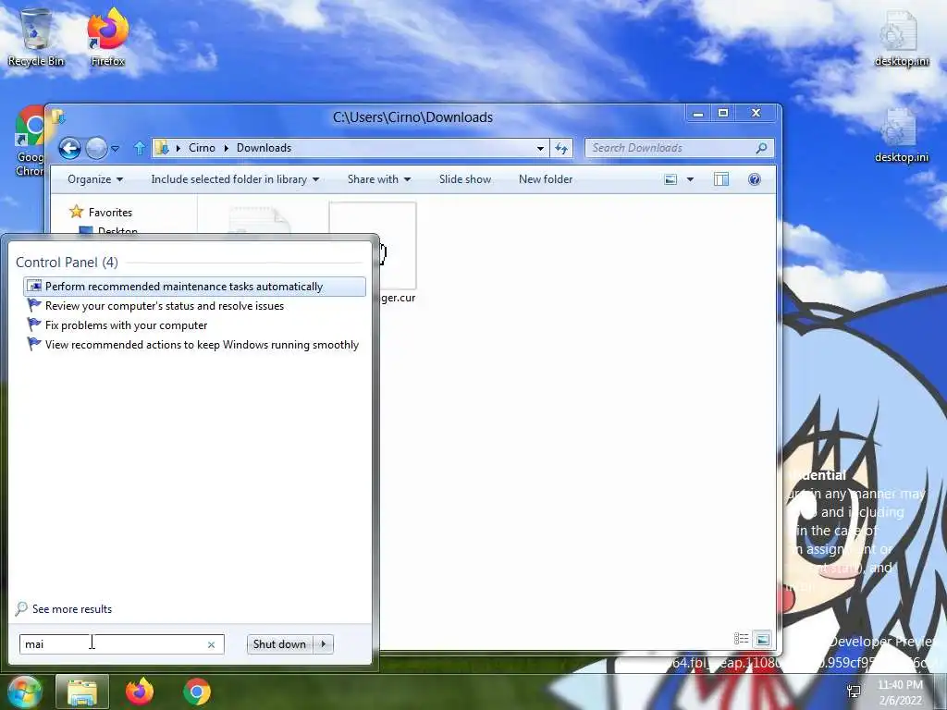The height and width of the screenshot is (710, 947).
Task: Click the Shut down button
Action: [x=279, y=644]
